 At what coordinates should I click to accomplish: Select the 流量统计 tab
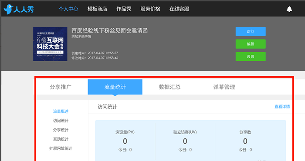[x=115, y=87]
